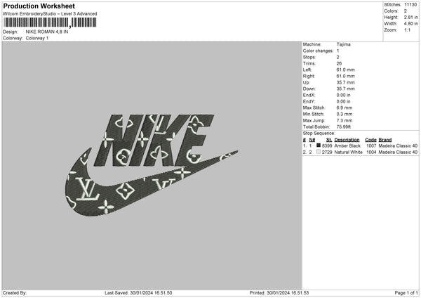Click the Up value '35.7 mm'
This screenshot has width=421, height=298.
click(x=345, y=82)
